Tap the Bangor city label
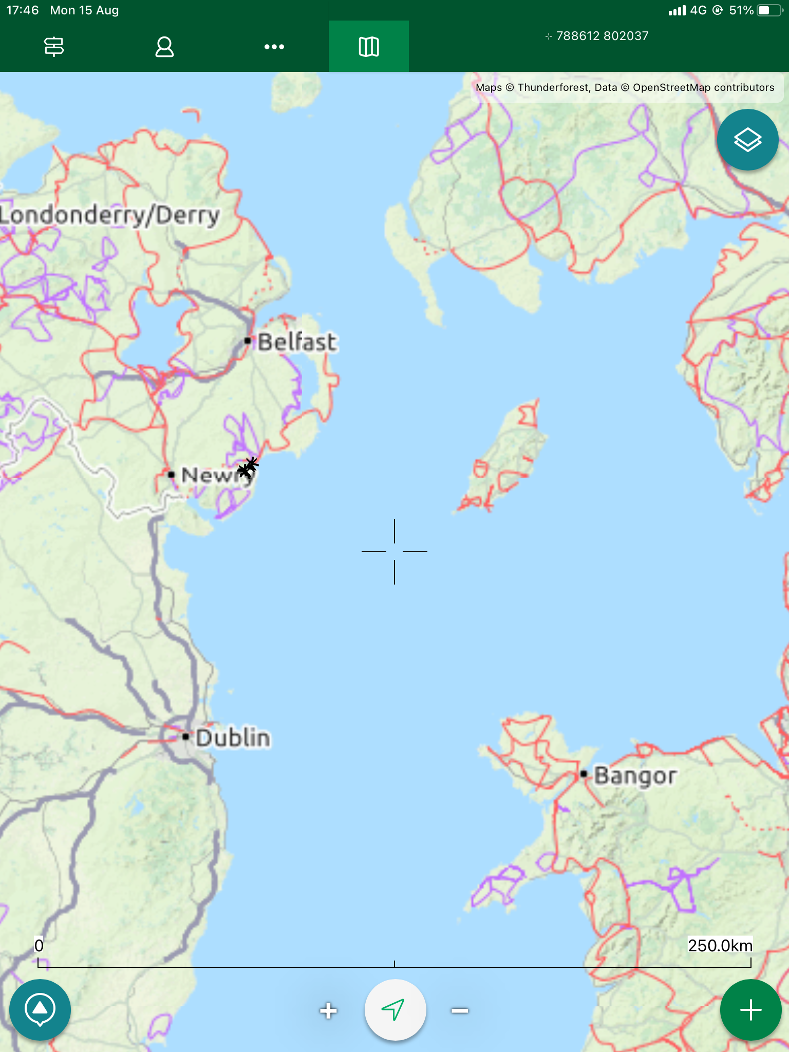Viewport: 789px width, 1052px height. [635, 776]
